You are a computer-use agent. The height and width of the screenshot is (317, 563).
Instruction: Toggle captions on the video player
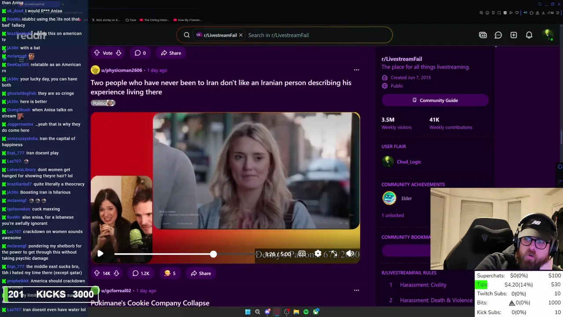pyautogui.click(x=302, y=254)
